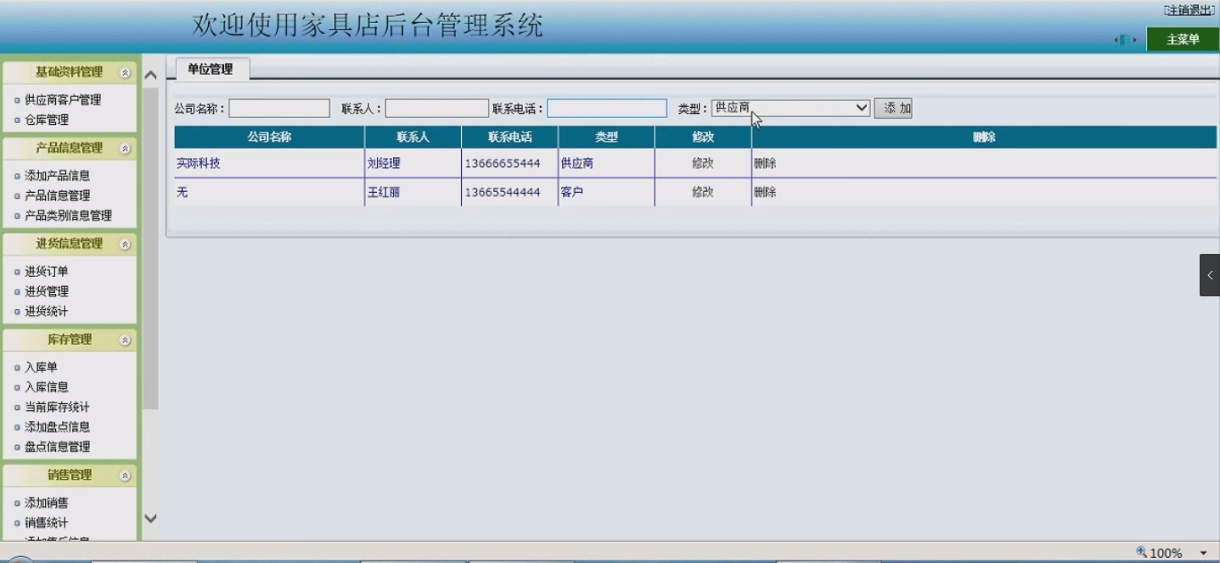Click the 添加 button
This screenshot has width=1220, height=563.
pyautogui.click(x=893, y=108)
